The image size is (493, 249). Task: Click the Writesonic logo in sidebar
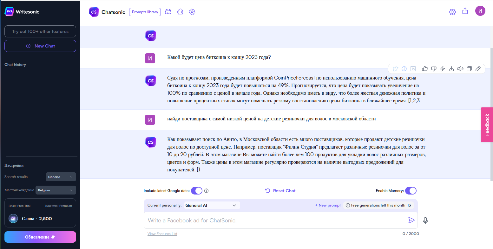tap(22, 12)
